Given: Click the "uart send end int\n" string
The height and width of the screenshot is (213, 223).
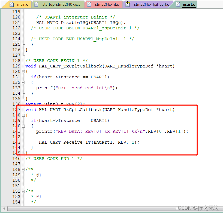Looking at the screenshot, I should click(x=84, y=88).
